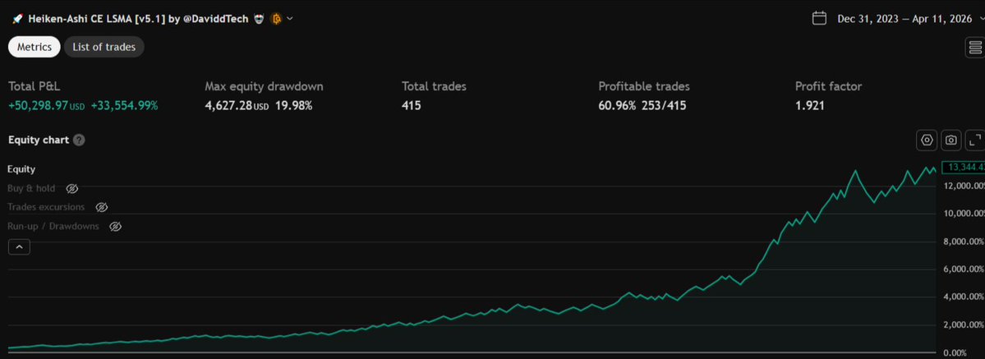Click the Total P&L value +50,298.97 USD
985x359 pixels.
tap(47, 106)
